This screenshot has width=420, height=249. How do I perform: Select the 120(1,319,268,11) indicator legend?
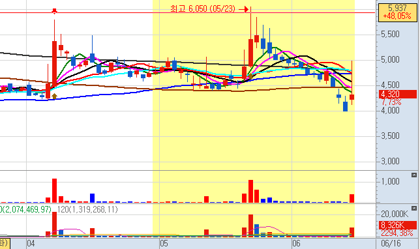pos(87,210)
